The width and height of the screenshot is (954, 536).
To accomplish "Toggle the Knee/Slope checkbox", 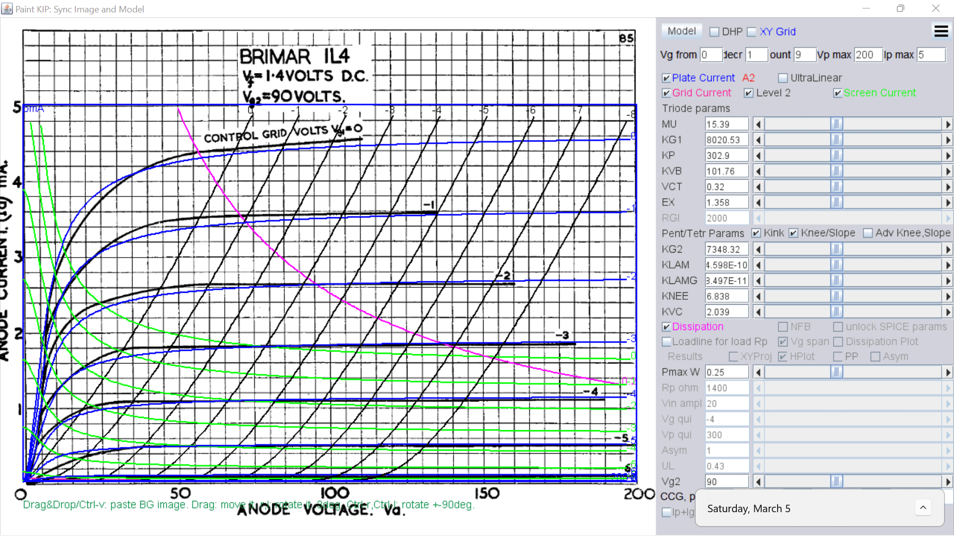I will pyautogui.click(x=793, y=233).
